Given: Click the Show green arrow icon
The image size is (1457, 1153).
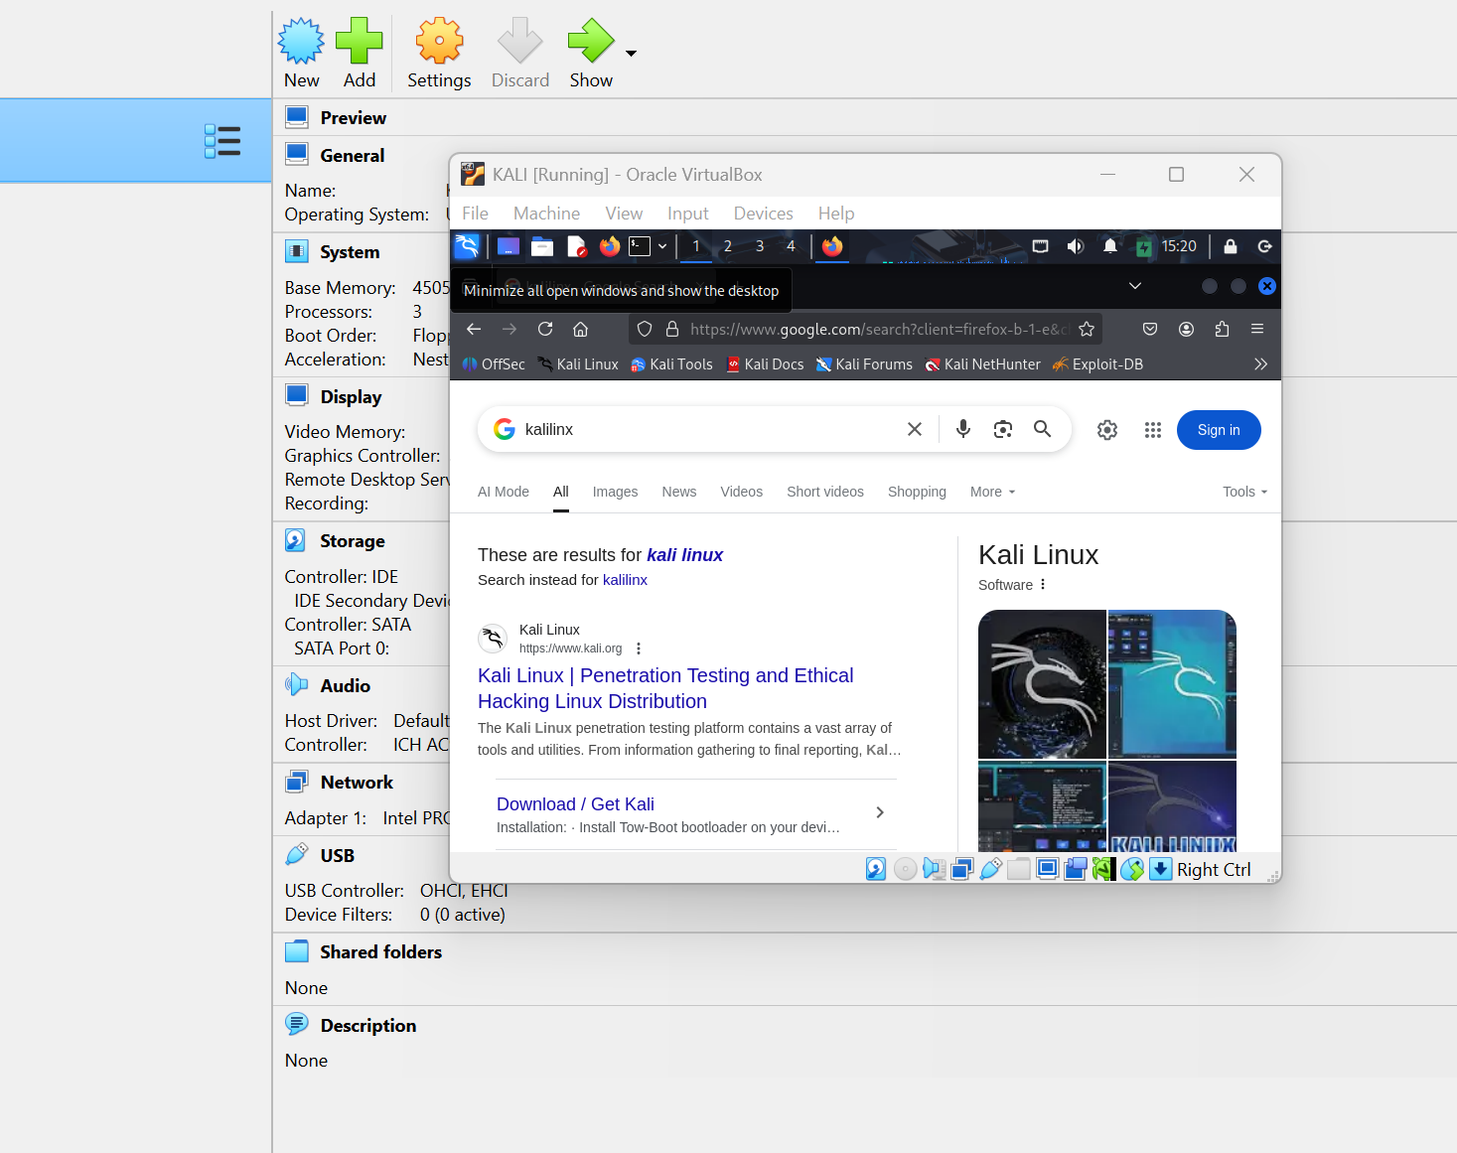Looking at the screenshot, I should tap(591, 41).
